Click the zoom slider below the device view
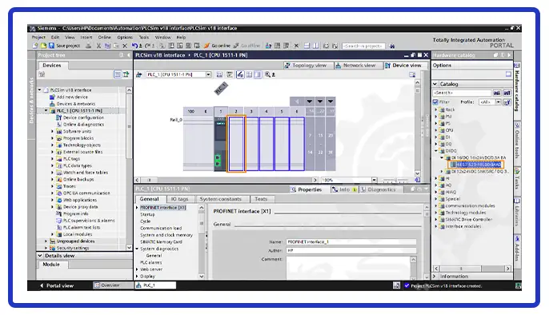Image resolution: width=549 pixels, height=315 pixels. pos(395,181)
